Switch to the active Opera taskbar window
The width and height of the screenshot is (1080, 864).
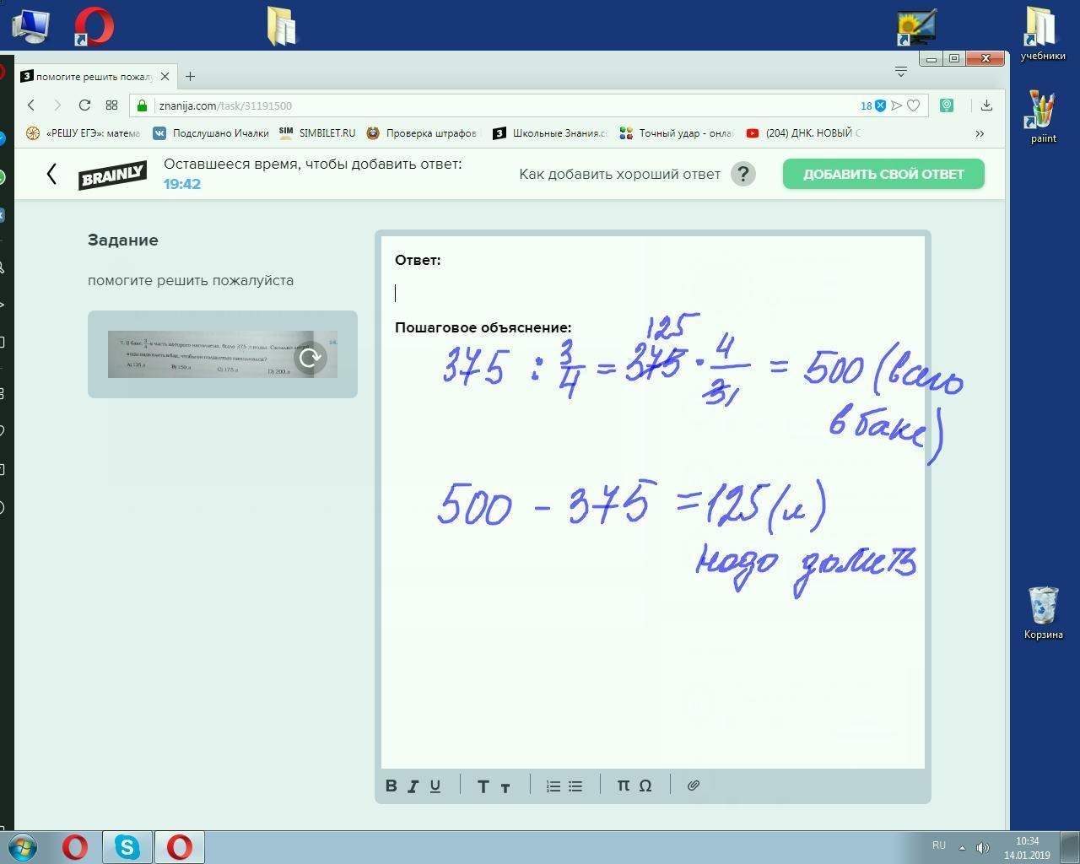click(179, 846)
